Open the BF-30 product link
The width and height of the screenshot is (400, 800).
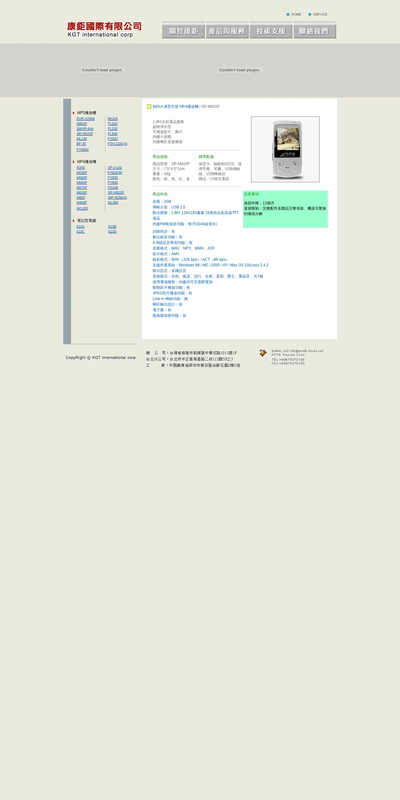pyautogui.click(x=81, y=144)
